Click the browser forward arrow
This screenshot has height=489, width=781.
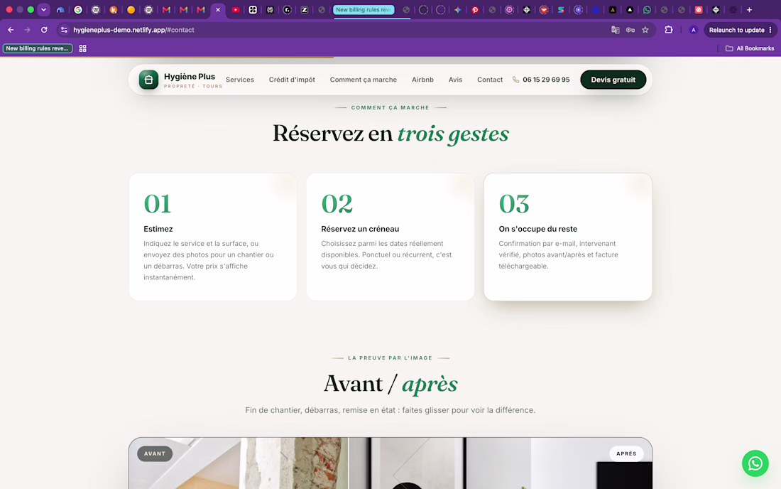click(x=28, y=30)
